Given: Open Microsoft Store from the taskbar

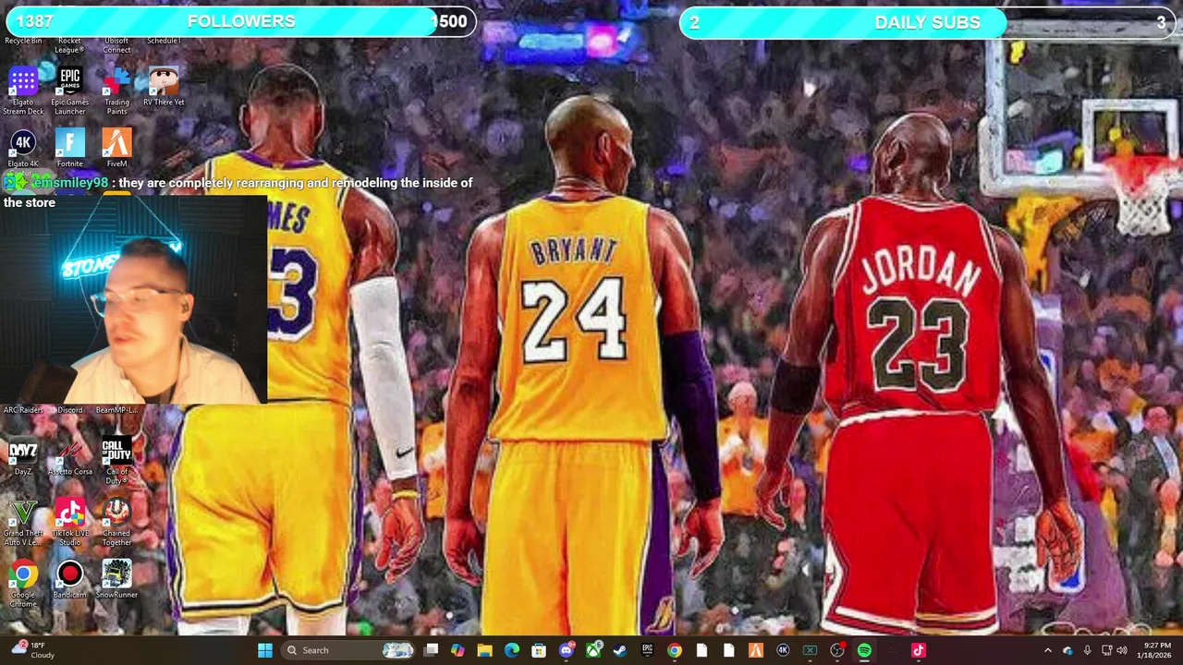Looking at the screenshot, I should pos(539,650).
